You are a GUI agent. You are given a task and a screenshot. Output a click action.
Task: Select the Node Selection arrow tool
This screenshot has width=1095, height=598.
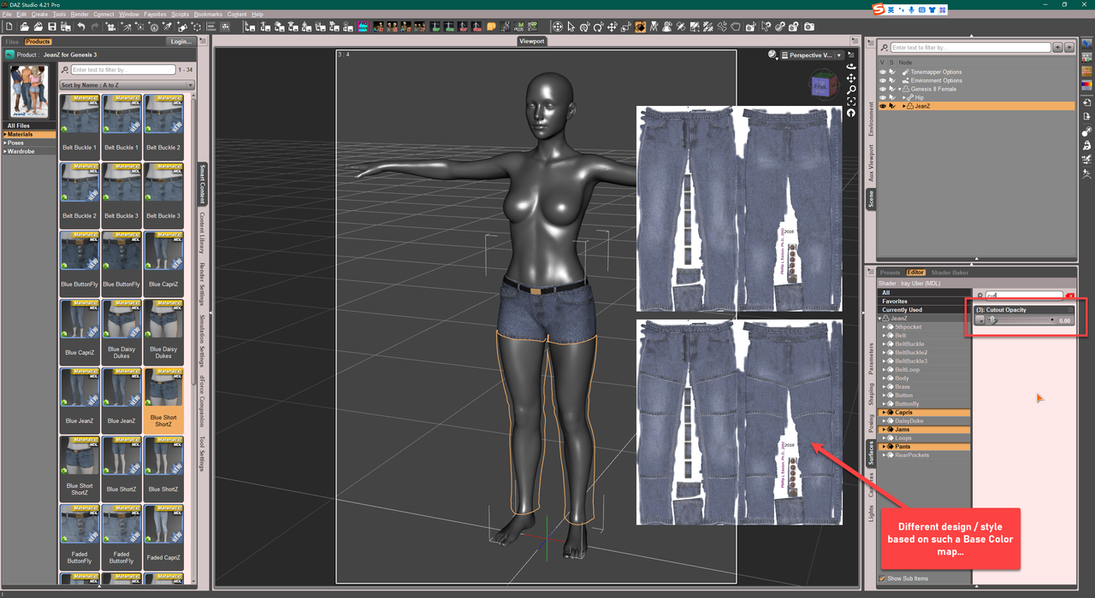click(x=571, y=26)
